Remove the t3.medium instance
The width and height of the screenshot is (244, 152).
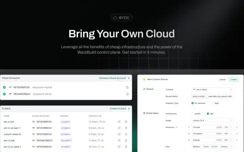[x=237, y=134]
